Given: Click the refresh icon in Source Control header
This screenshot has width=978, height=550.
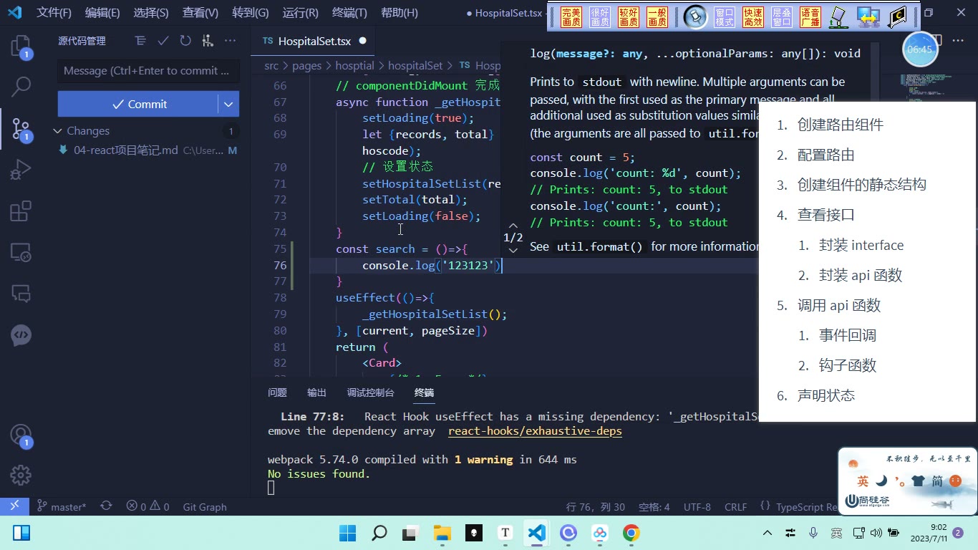Looking at the screenshot, I should coord(185,41).
